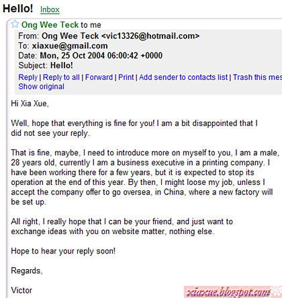Image resolution: width=282 pixels, height=298 pixels.
Task: Click 'Hope to hear your reply soon!' line
Action: [63, 251]
